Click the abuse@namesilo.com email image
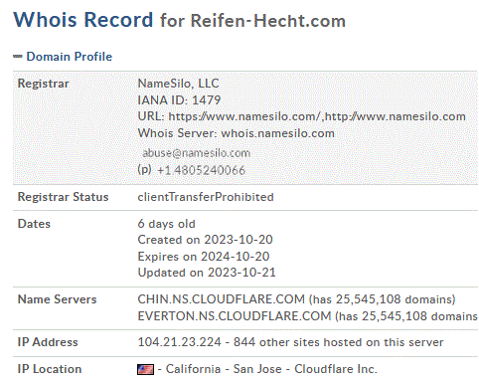Viewport: 479px width, 383px height. tap(196, 153)
